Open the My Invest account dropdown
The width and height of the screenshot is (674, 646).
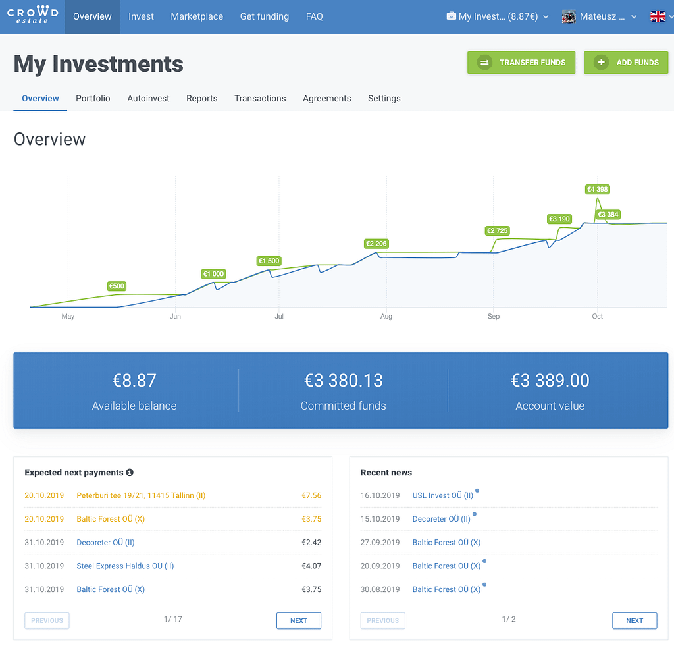[498, 16]
